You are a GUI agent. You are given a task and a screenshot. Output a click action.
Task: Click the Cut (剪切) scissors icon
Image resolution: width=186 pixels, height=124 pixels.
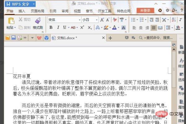tap(20, 19)
